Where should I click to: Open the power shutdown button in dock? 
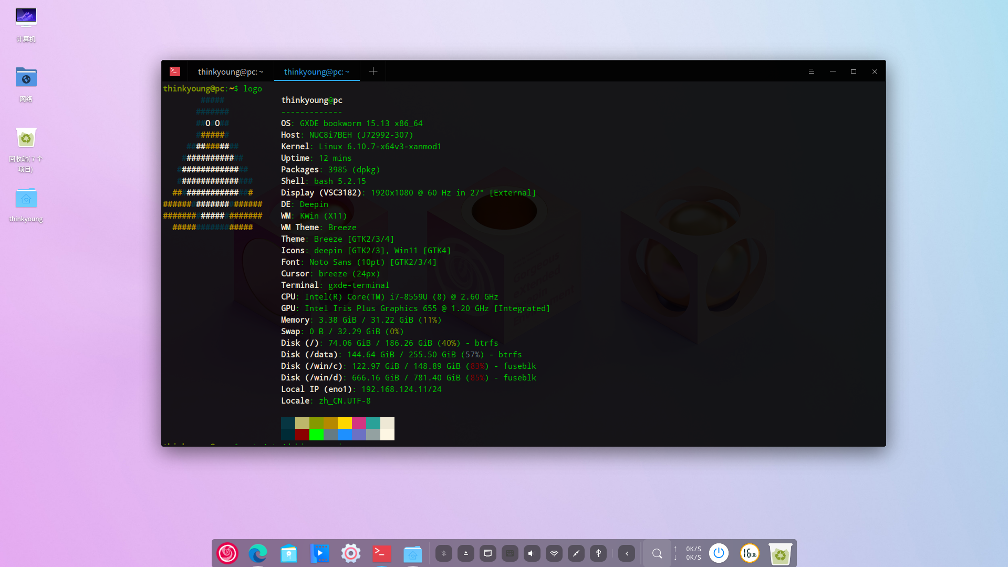click(x=719, y=553)
